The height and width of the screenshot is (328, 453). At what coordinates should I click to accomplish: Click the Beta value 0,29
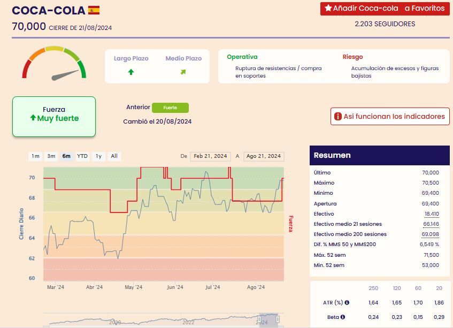439,317
